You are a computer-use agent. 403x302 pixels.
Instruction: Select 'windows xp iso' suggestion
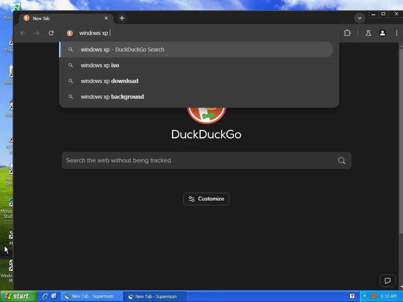point(196,65)
